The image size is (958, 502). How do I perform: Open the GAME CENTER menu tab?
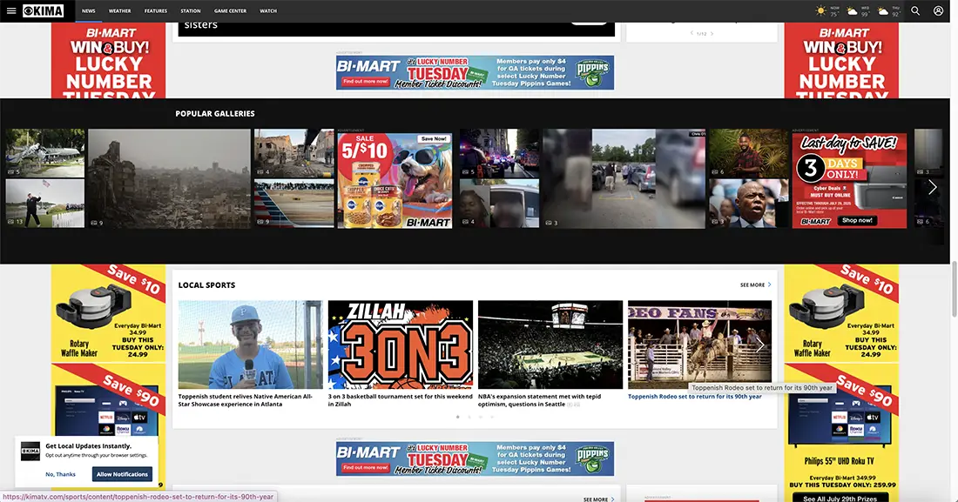tap(230, 11)
